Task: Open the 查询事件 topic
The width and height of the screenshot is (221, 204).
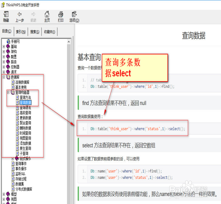Action: point(21,164)
